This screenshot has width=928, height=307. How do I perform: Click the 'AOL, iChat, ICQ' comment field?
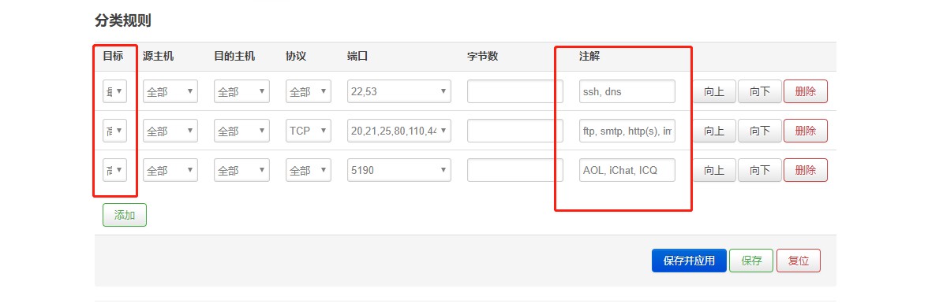(627, 170)
